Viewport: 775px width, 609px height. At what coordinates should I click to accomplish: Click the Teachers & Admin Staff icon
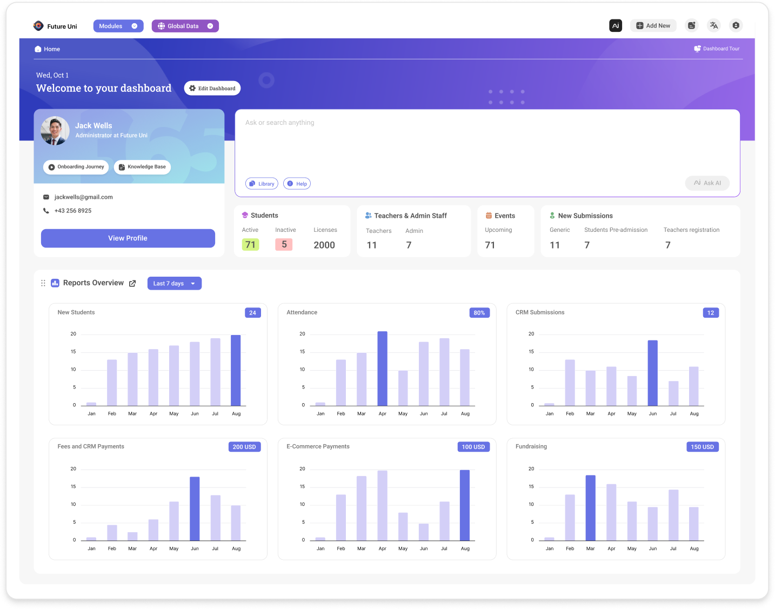368,216
